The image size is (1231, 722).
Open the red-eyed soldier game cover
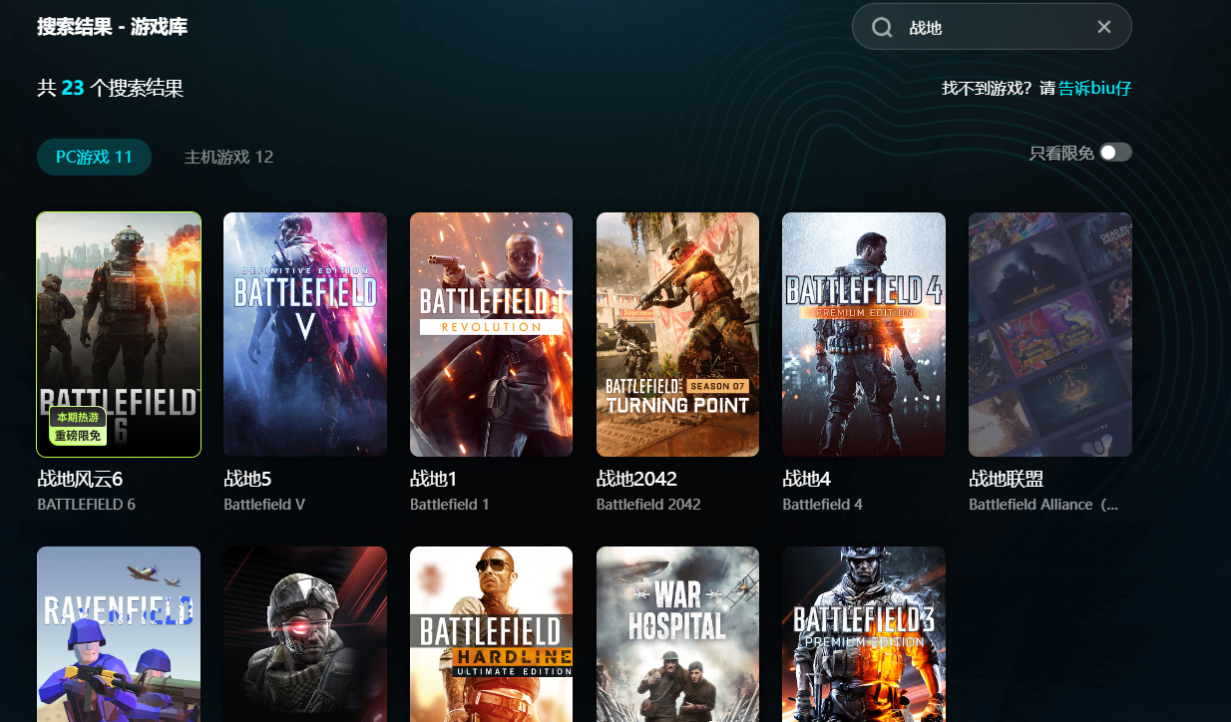[305, 634]
